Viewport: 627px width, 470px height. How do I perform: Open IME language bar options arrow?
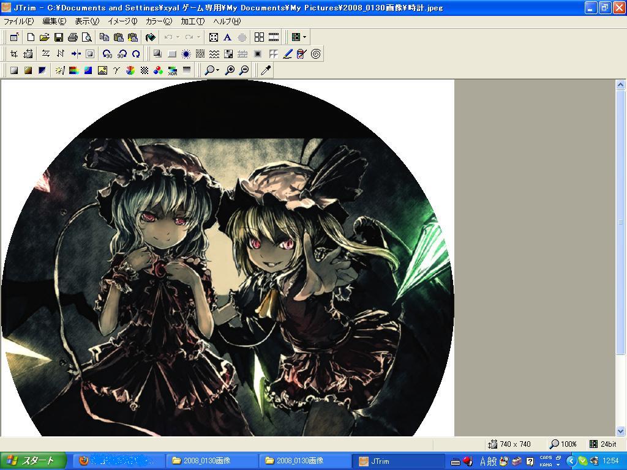point(558,465)
